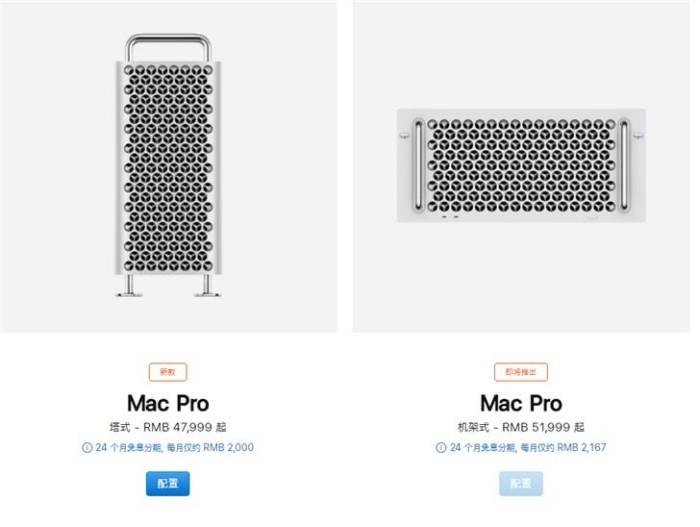
Task: Click the front ports on rack Mac Pro
Action: point(449,216)
